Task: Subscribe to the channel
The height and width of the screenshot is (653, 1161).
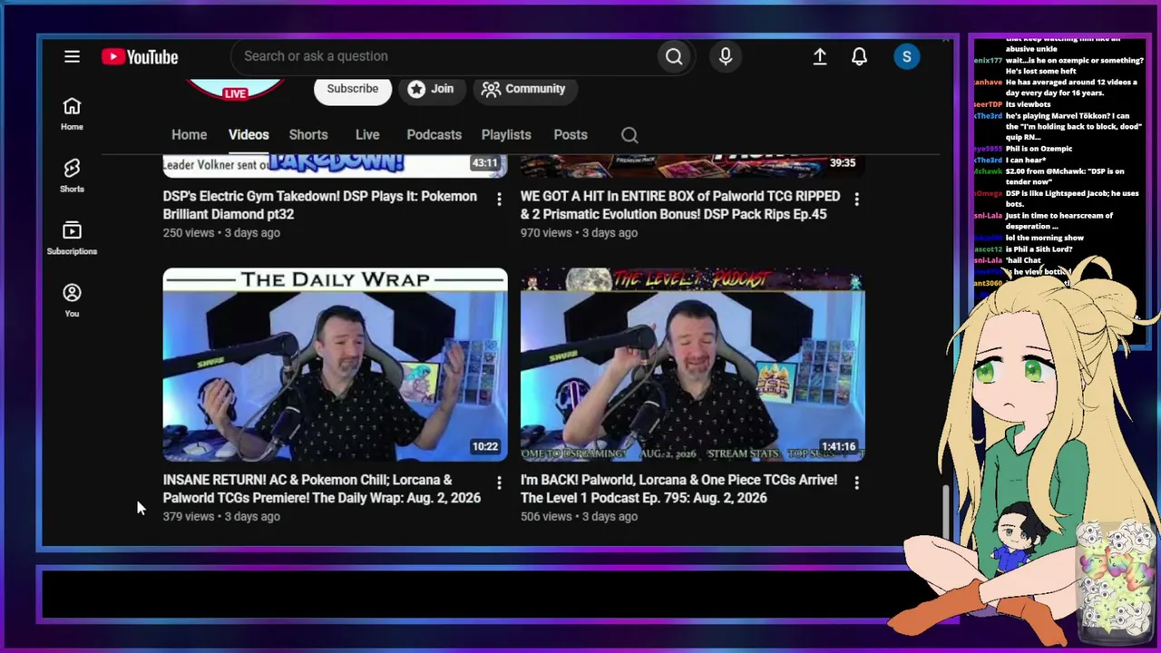Action: (353, 89)
